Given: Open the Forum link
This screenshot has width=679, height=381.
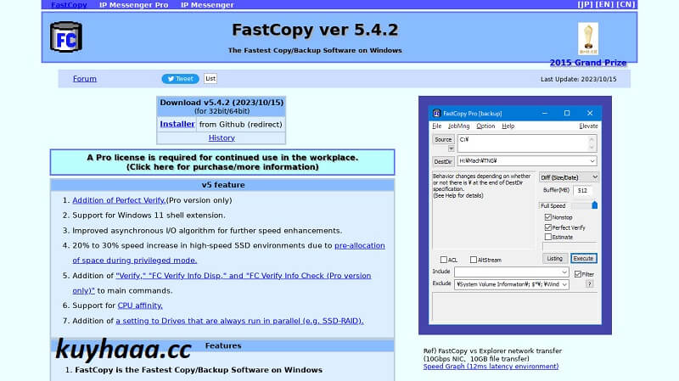Looking at the screenshot, I should coord(84,79).
